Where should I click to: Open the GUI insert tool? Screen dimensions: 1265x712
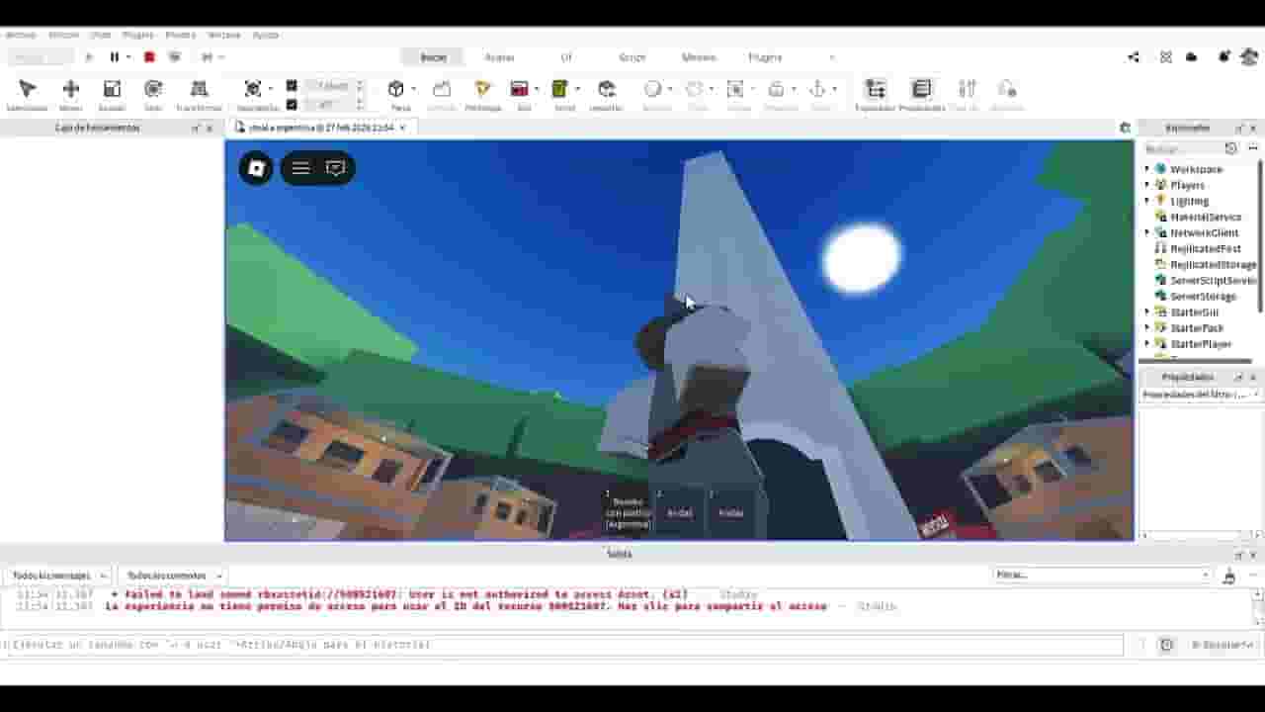coord(520,89)
